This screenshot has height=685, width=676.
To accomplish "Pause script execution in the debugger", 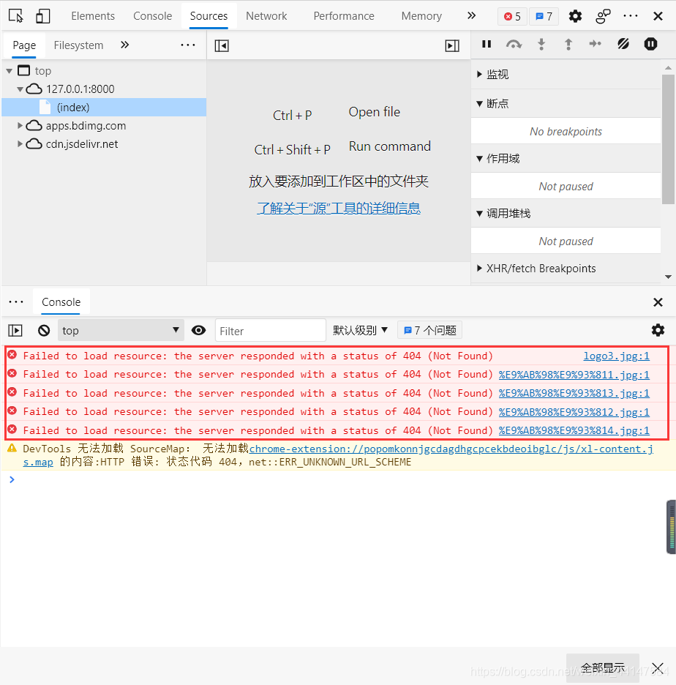I will 486,44.
